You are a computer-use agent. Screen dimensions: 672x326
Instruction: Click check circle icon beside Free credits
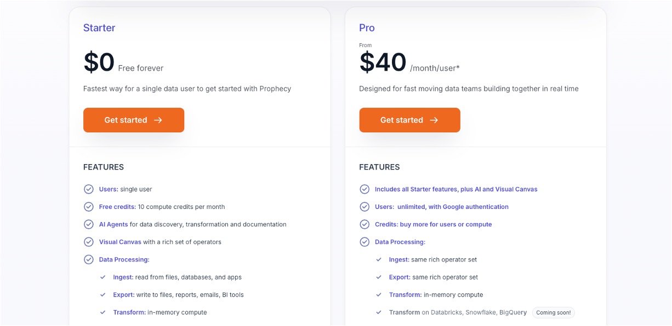click(x=88, y=207)
